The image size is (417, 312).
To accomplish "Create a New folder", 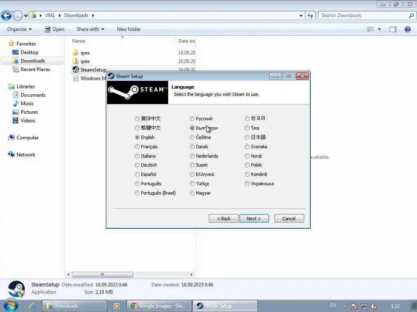I will pyautogui.click(x=129, y=29).
